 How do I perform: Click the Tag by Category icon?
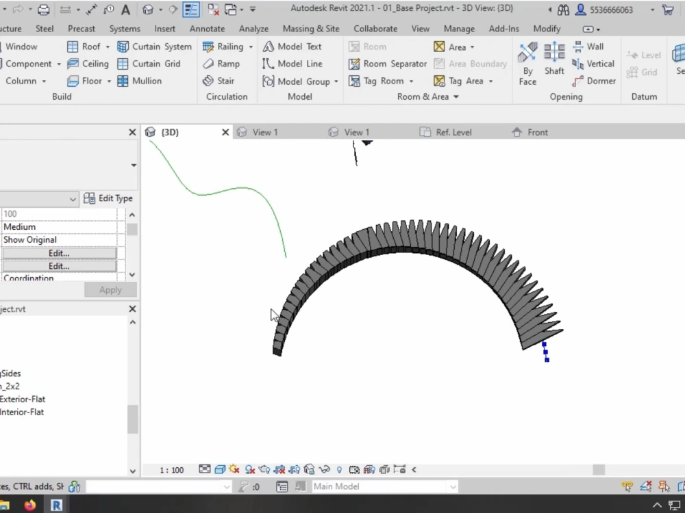pos(108,10)
